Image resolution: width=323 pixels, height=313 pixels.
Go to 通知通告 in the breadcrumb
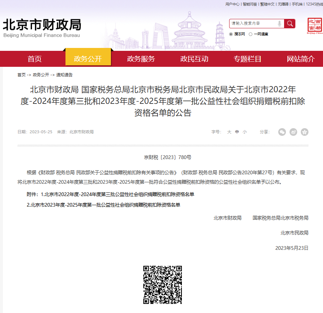[x=64, y=75]
